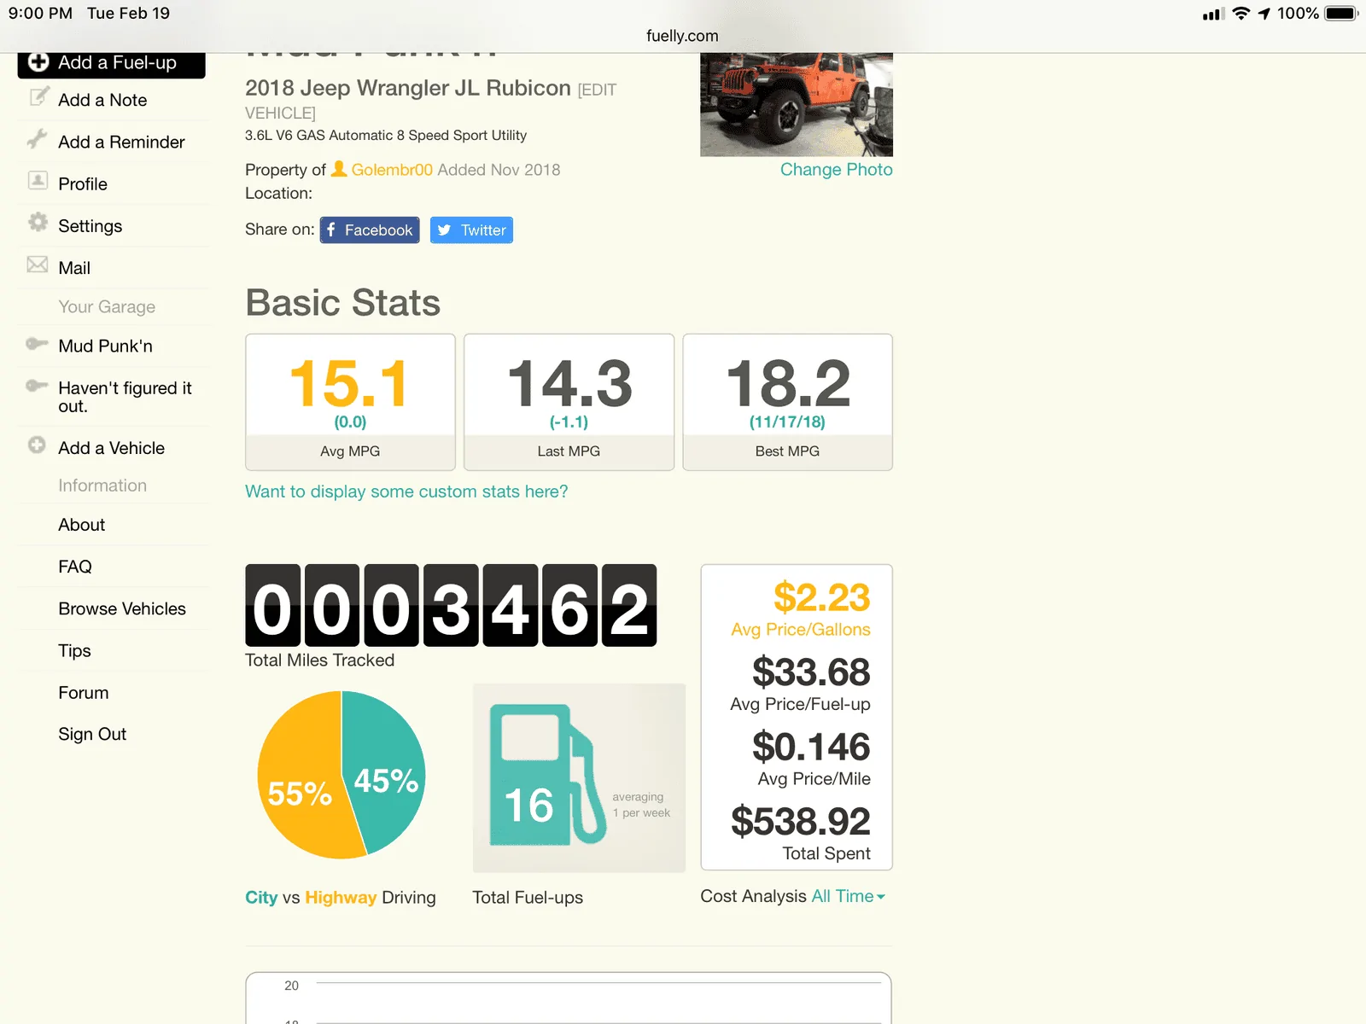Viewport: 1366px width, 1024px height.
Task: Click the plus icon on Add a Fuel-up
Action: tap(38, 61)
